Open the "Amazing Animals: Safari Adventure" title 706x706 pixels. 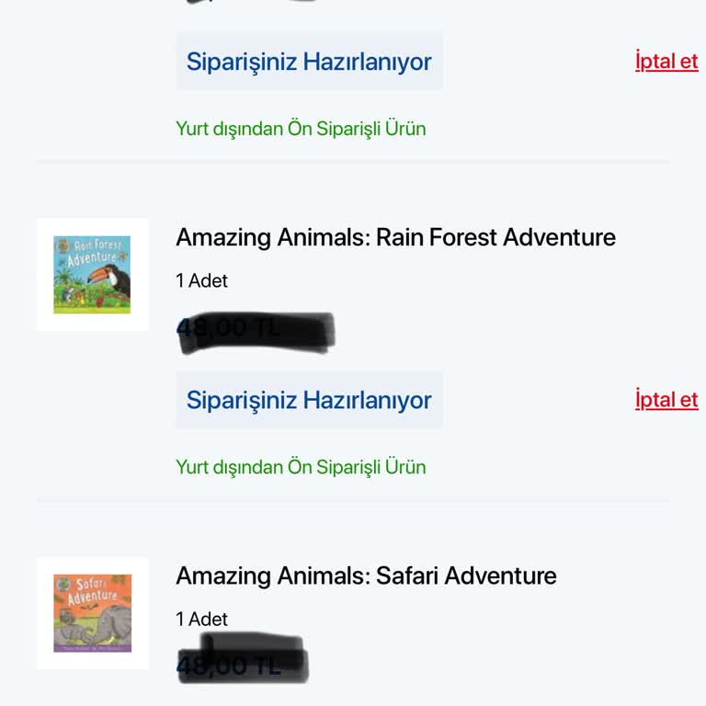pos(366,575)
